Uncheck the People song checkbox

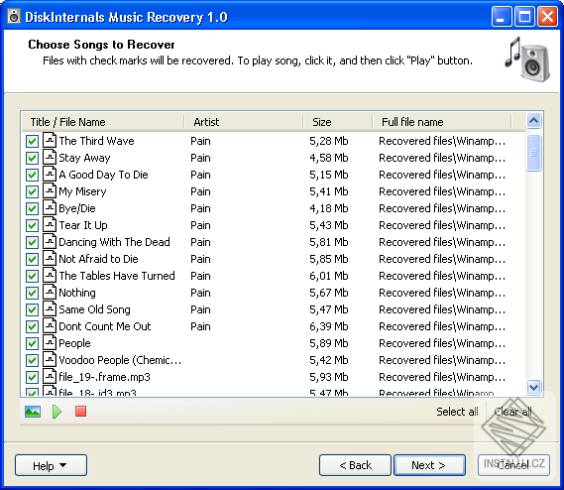click(32, 344)
